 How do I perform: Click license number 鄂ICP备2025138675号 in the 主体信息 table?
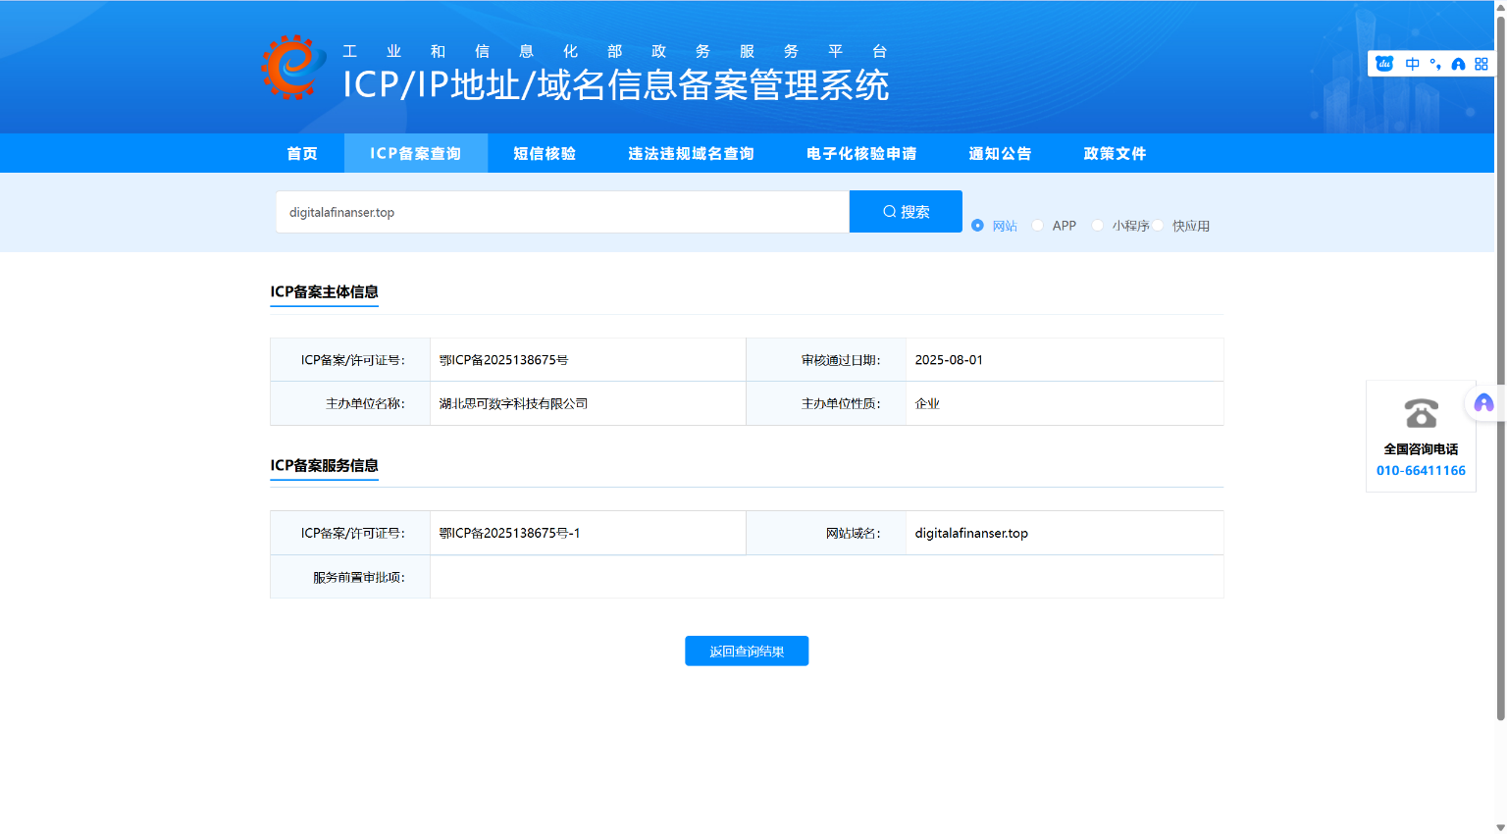(503, 360)
